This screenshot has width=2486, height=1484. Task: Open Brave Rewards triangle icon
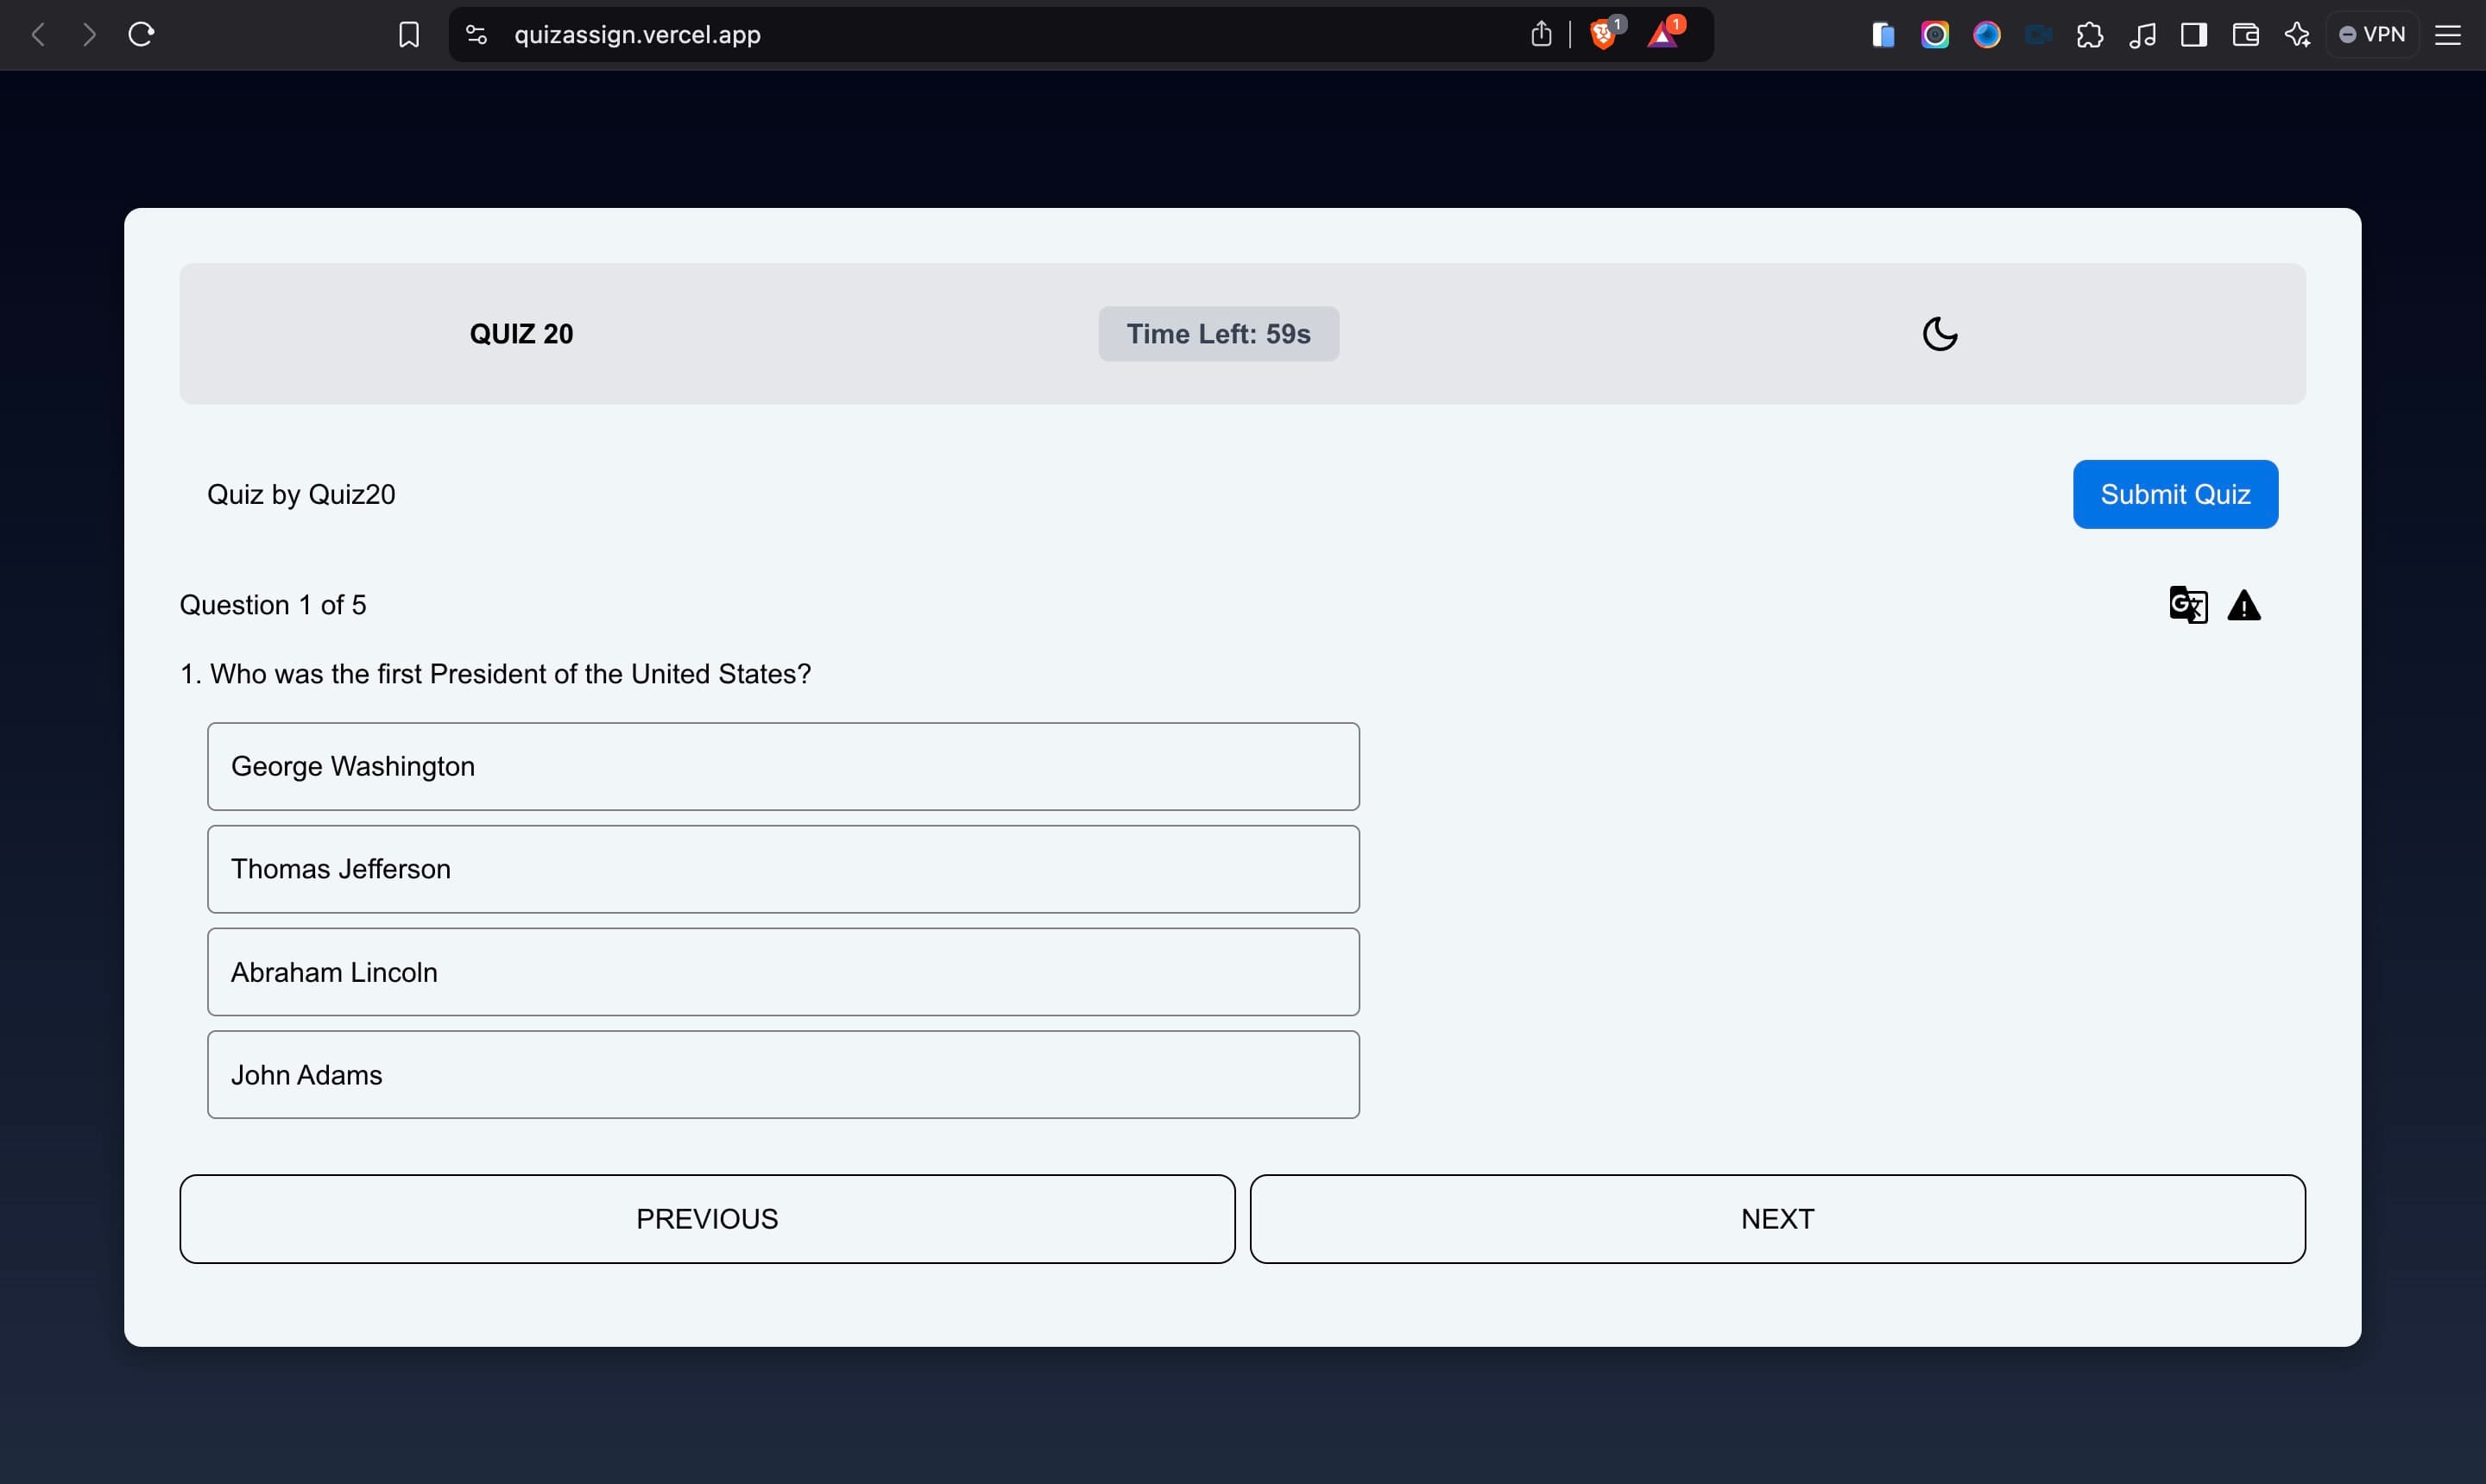click(x=1663, y=35)
